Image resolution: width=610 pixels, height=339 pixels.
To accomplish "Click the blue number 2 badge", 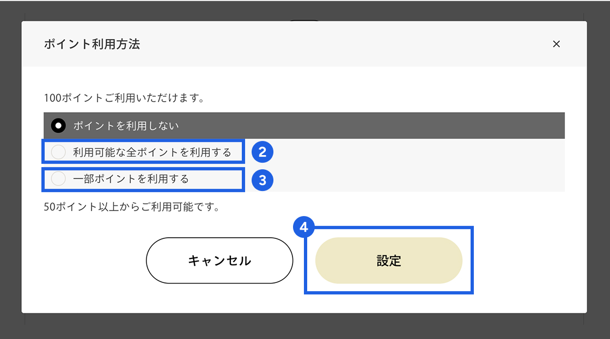I will pyautogui.click(x=262, y=152).
